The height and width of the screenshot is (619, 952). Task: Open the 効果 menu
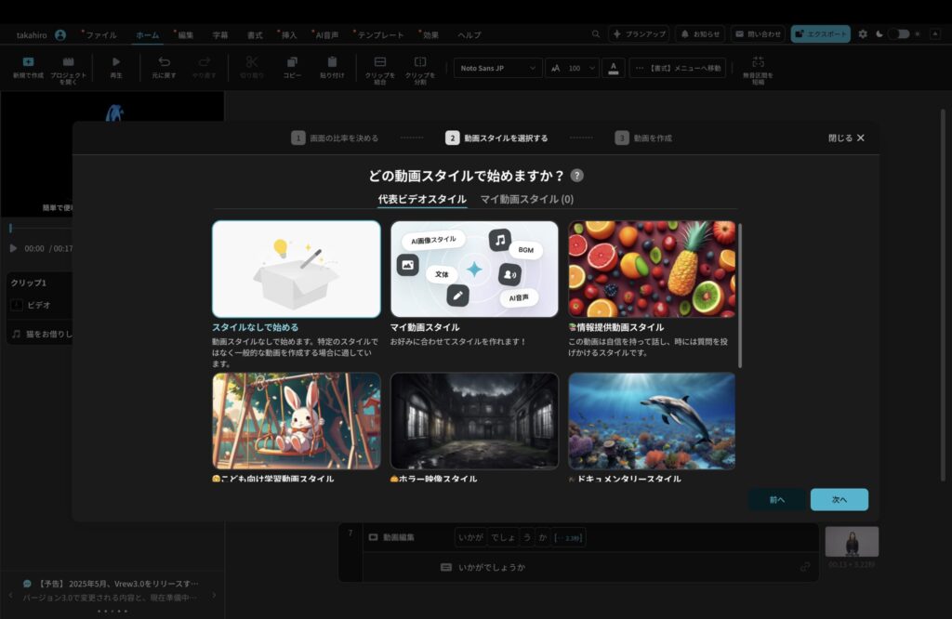tap(431, 35)
